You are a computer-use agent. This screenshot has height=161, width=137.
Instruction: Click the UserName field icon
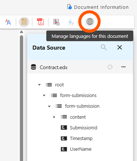coord(64,149)
